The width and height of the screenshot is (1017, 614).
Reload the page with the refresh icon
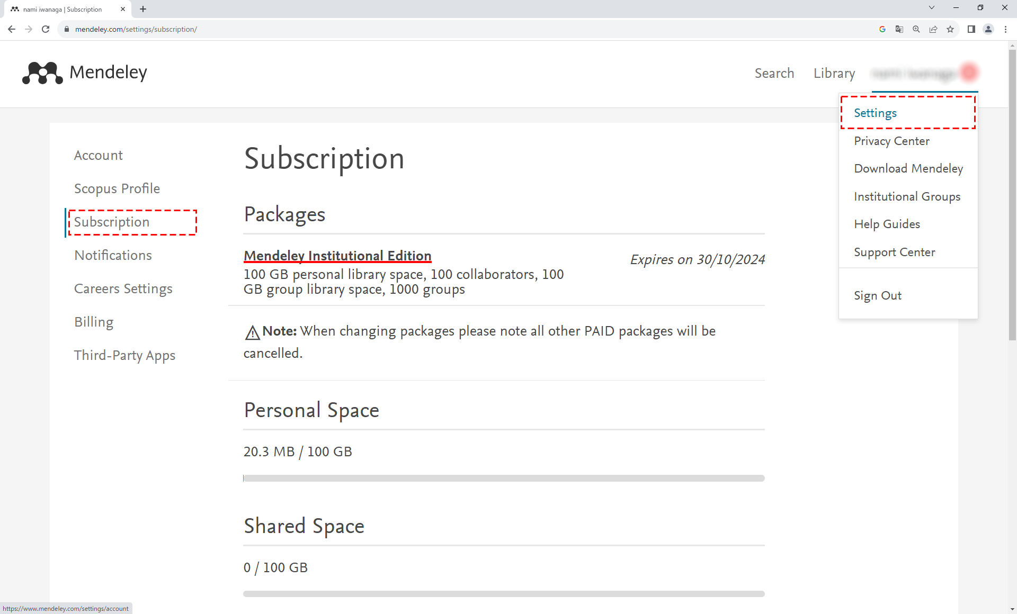click(46, 29)
